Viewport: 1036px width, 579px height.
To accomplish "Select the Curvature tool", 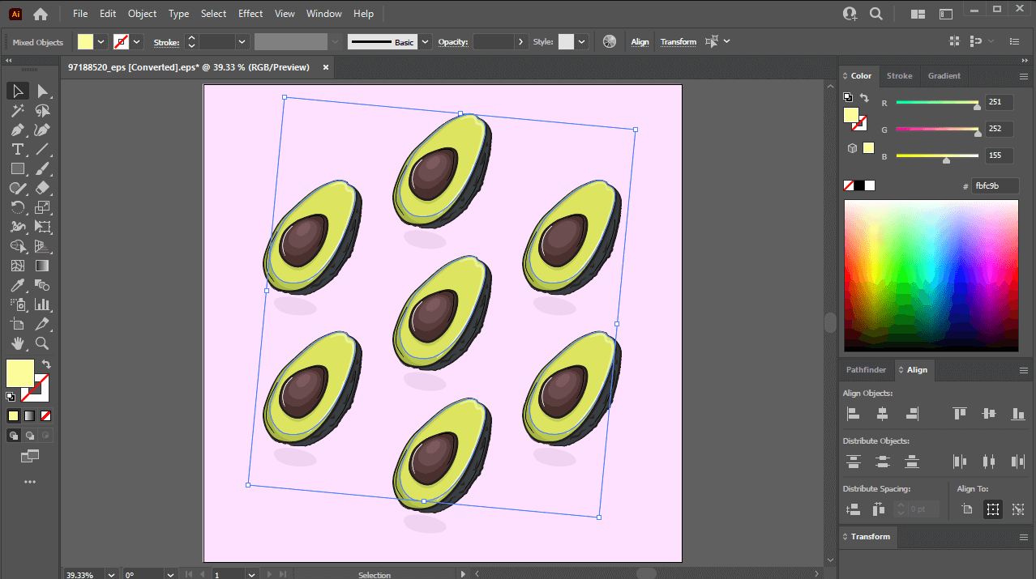I will point(43,130).
